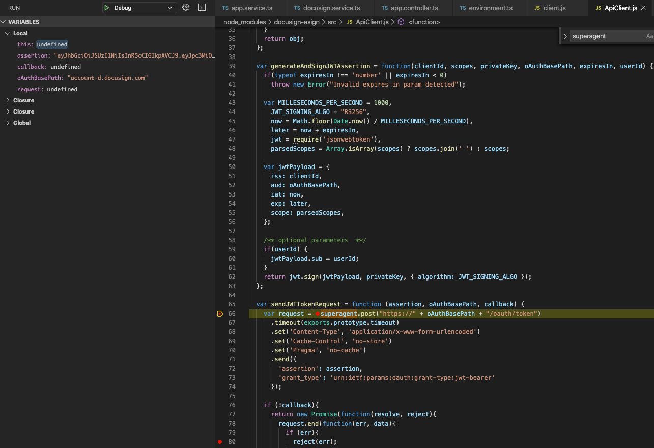Screen dimensions: 654x448
Task: Click the JS icon on the client.js tab
Action: click(x=537, y=8)
